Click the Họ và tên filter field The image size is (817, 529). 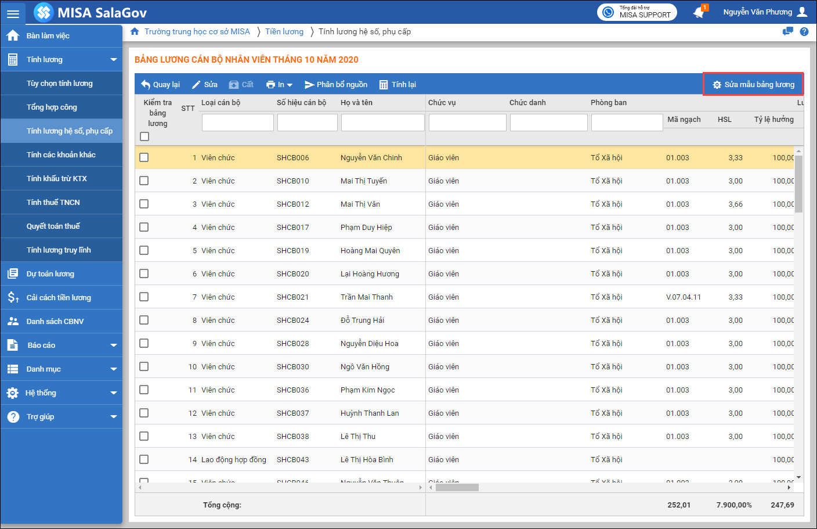pos(382,123)
